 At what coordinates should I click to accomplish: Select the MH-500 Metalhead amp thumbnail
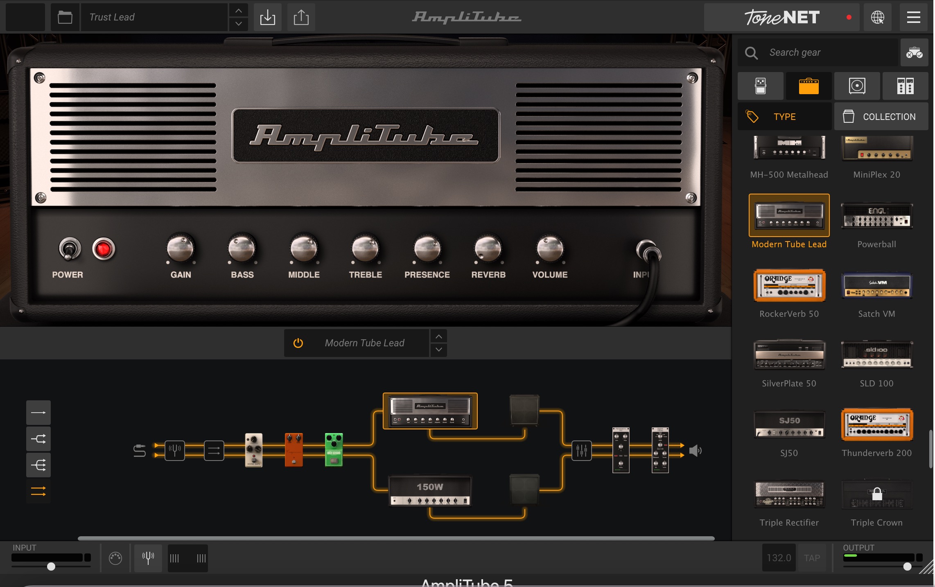coord(789,147)
